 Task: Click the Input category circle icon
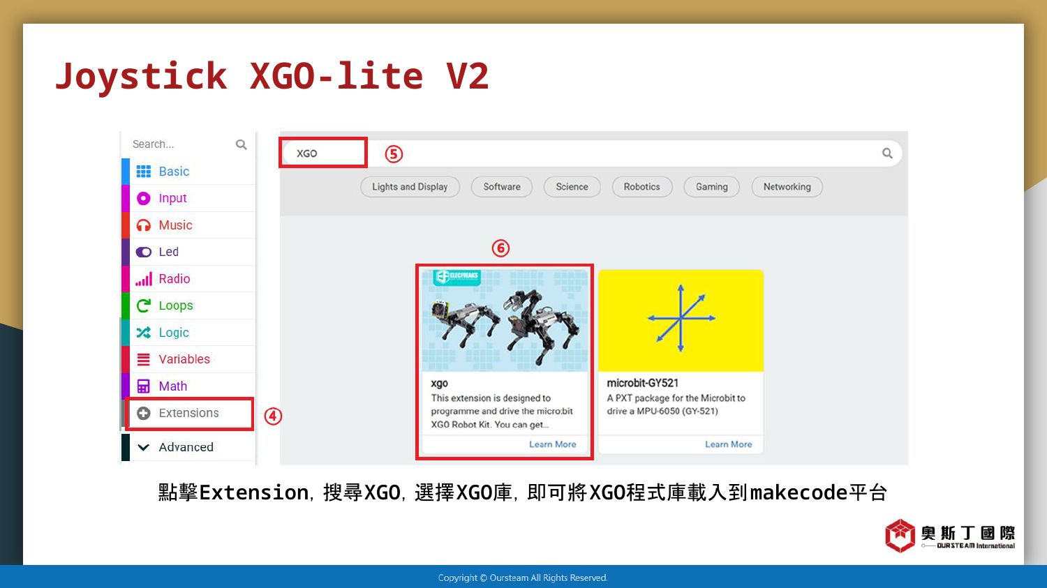144,199
